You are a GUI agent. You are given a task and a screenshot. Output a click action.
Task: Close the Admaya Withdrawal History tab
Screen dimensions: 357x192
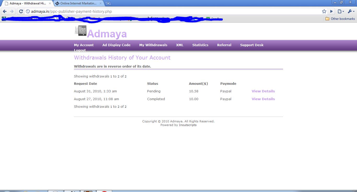(50, 3)
